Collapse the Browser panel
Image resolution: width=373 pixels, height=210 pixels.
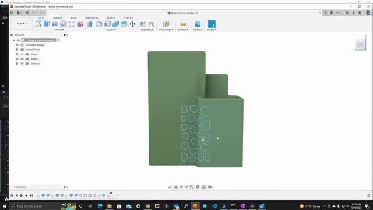(12, 35)
